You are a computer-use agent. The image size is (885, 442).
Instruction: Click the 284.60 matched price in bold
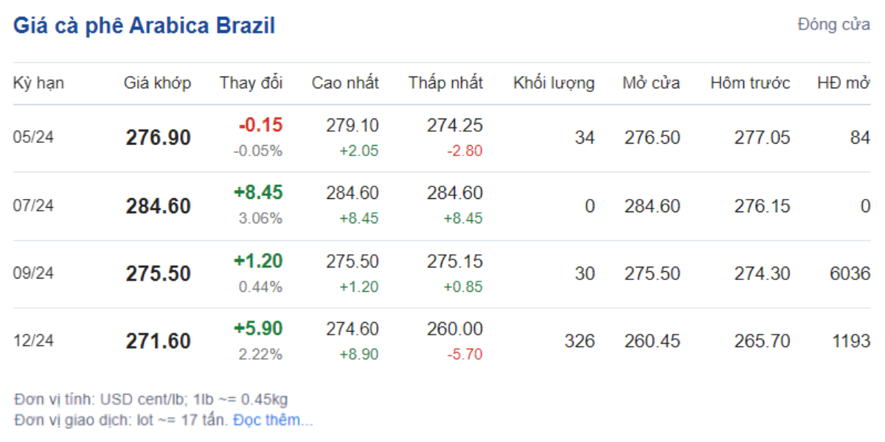(x=158, y=206)
